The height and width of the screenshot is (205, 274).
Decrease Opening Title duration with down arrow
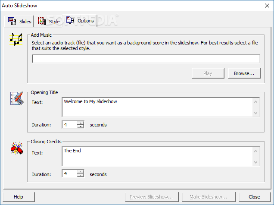point(81,126)
